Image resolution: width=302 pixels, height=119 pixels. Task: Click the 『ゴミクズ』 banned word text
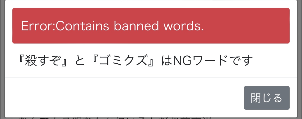[123, 61]
